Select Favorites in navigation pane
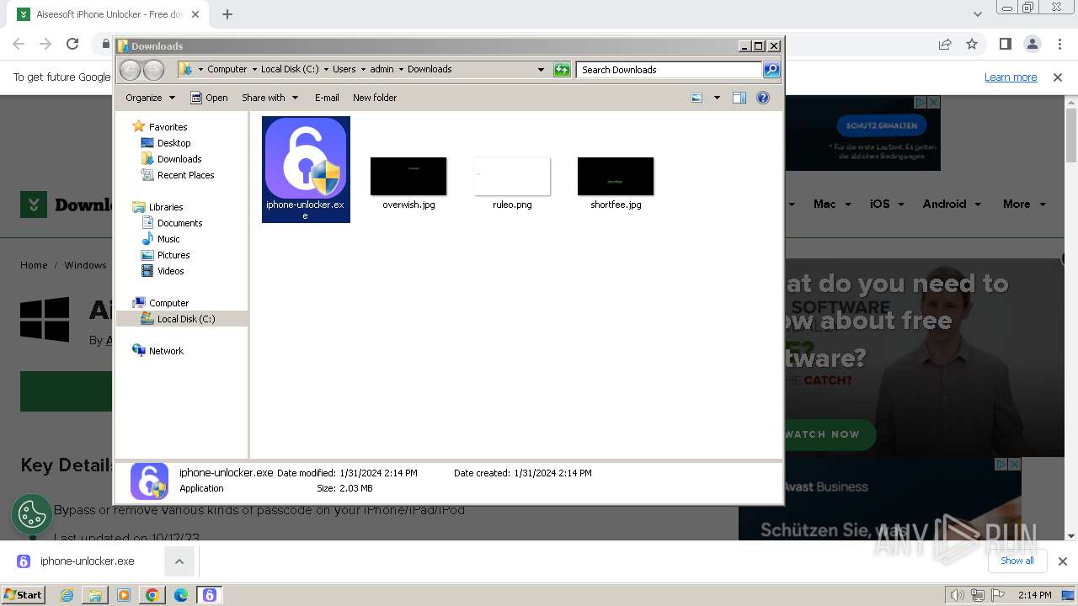The height and width of the screenshot is (606, 1078). (x=168, y=127)
